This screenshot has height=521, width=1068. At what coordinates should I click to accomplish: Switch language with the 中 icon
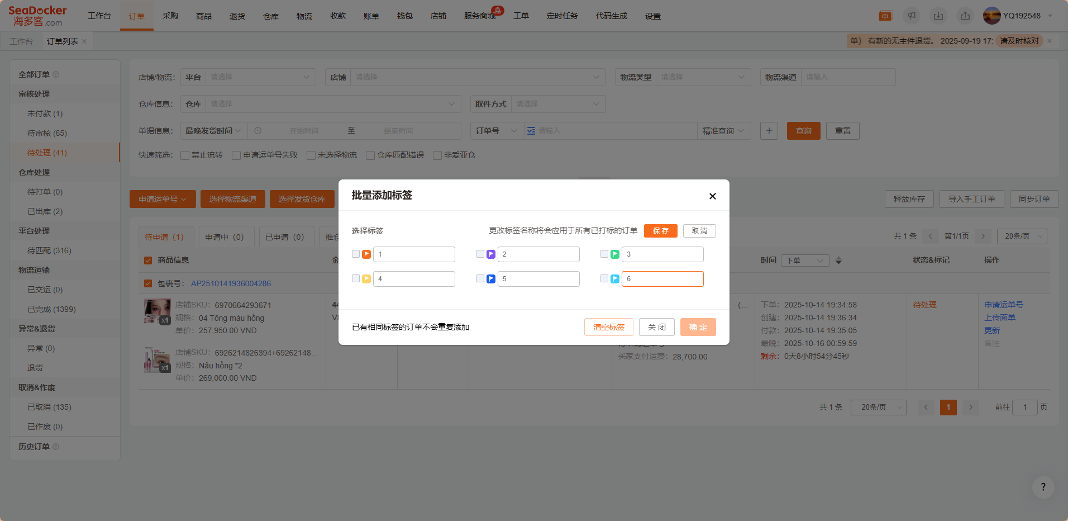pyautogui.click(x=885, y=16)
